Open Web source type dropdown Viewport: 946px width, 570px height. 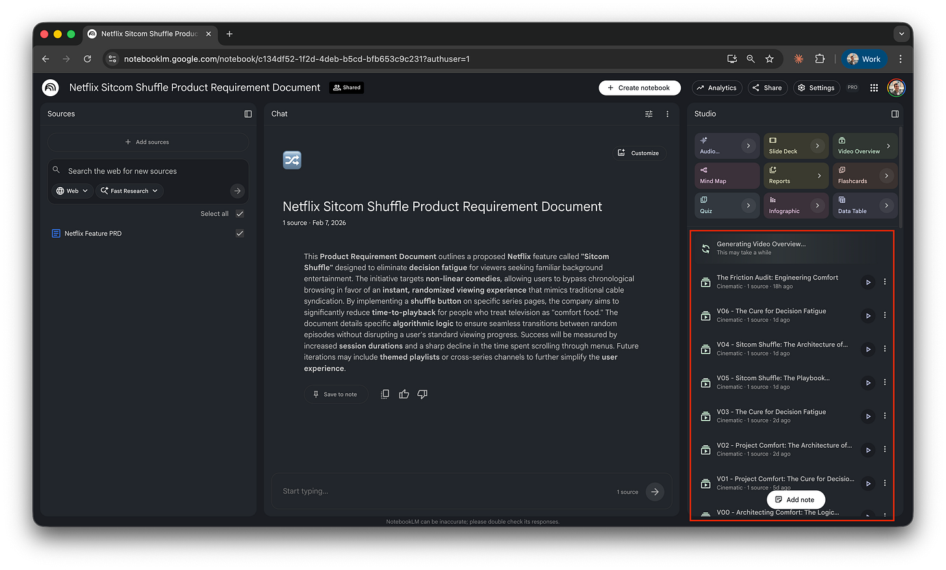pos(72,191)
